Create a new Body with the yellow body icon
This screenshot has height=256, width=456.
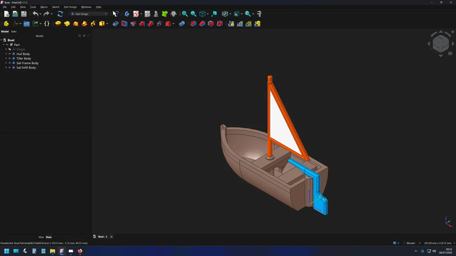(7, 23)
